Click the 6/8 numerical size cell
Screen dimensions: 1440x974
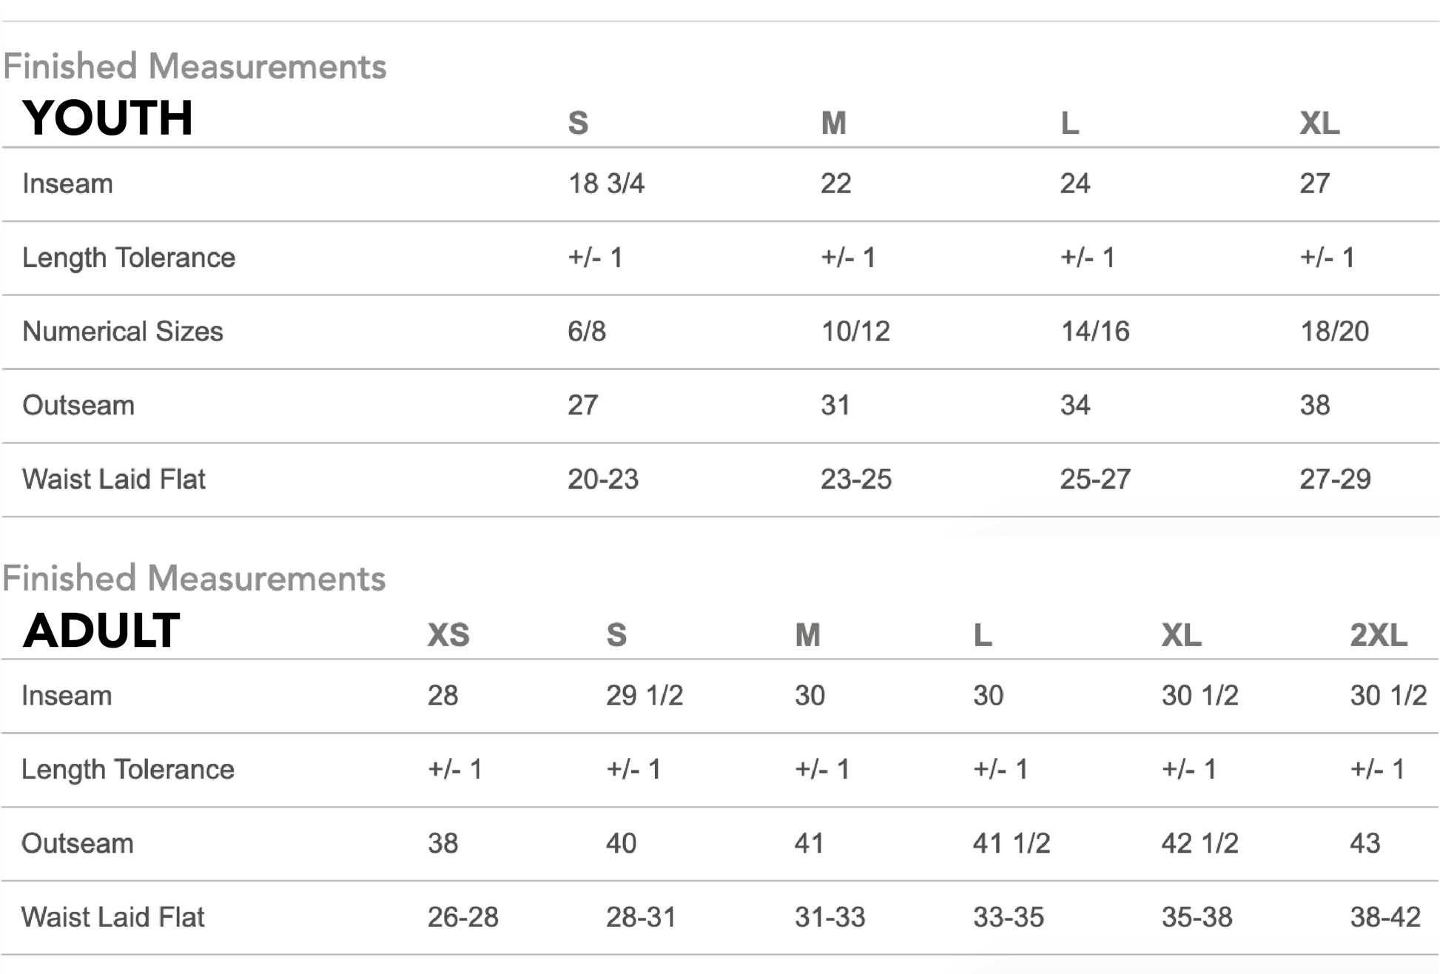coord(587,332)
